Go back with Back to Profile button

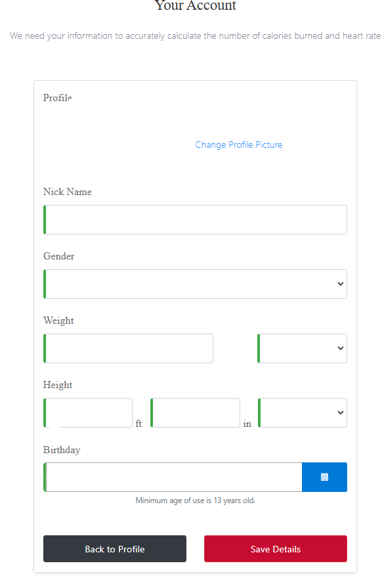[115, 549]
